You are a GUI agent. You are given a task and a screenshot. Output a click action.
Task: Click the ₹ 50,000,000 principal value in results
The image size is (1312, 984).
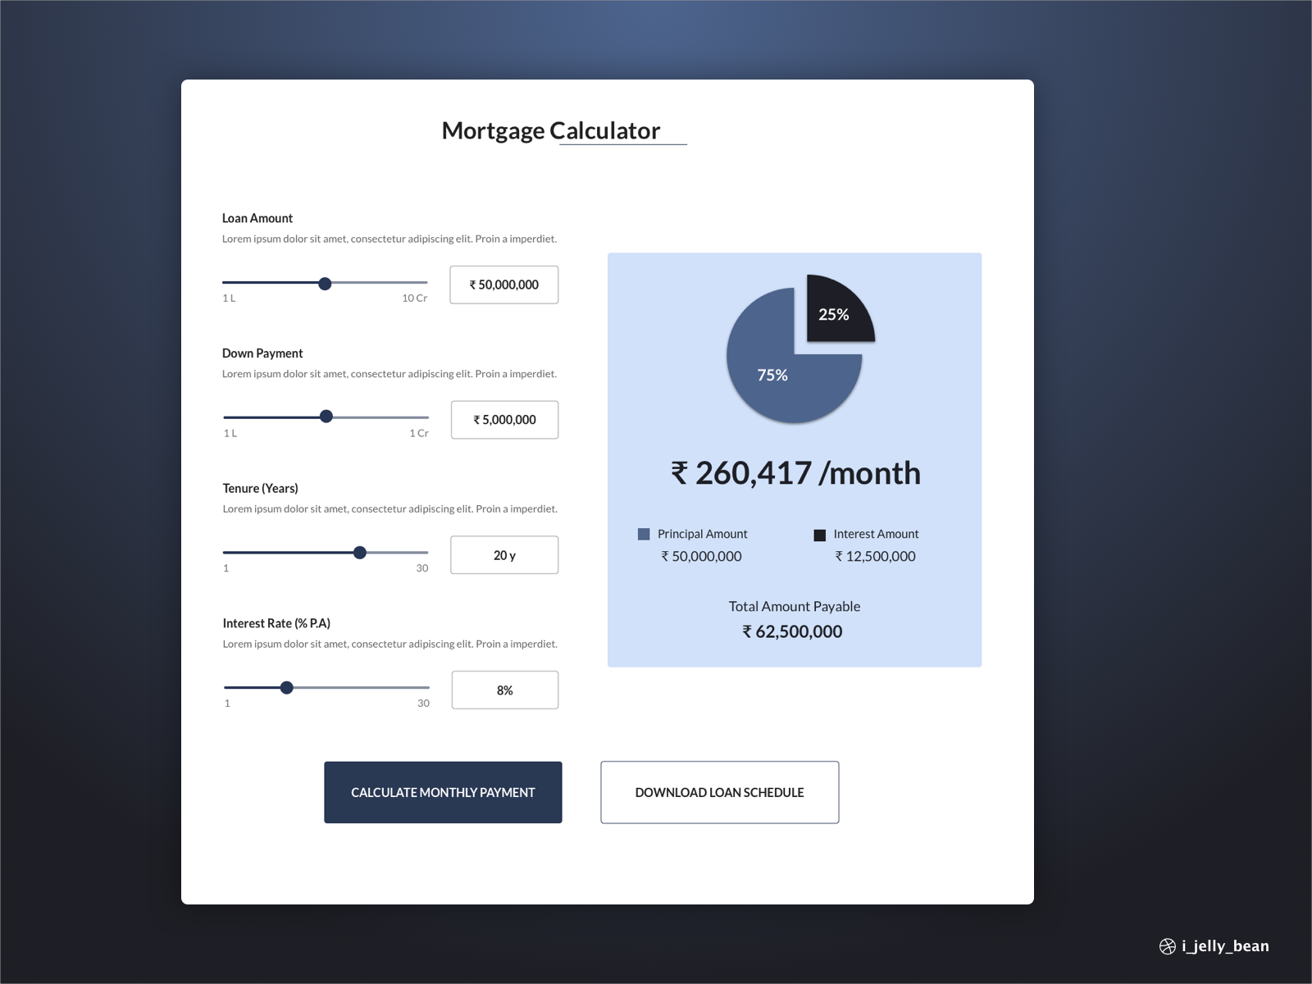pos(701,556)
